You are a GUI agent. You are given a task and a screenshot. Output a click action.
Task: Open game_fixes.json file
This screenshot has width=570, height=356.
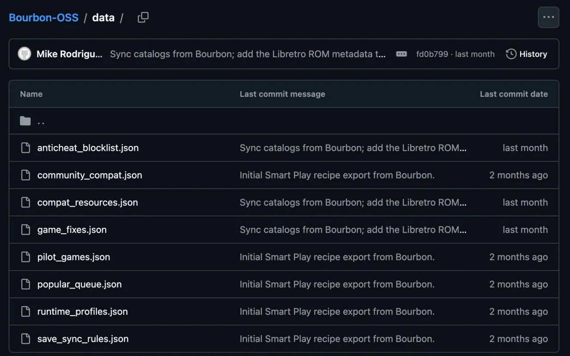coord(72,230)
